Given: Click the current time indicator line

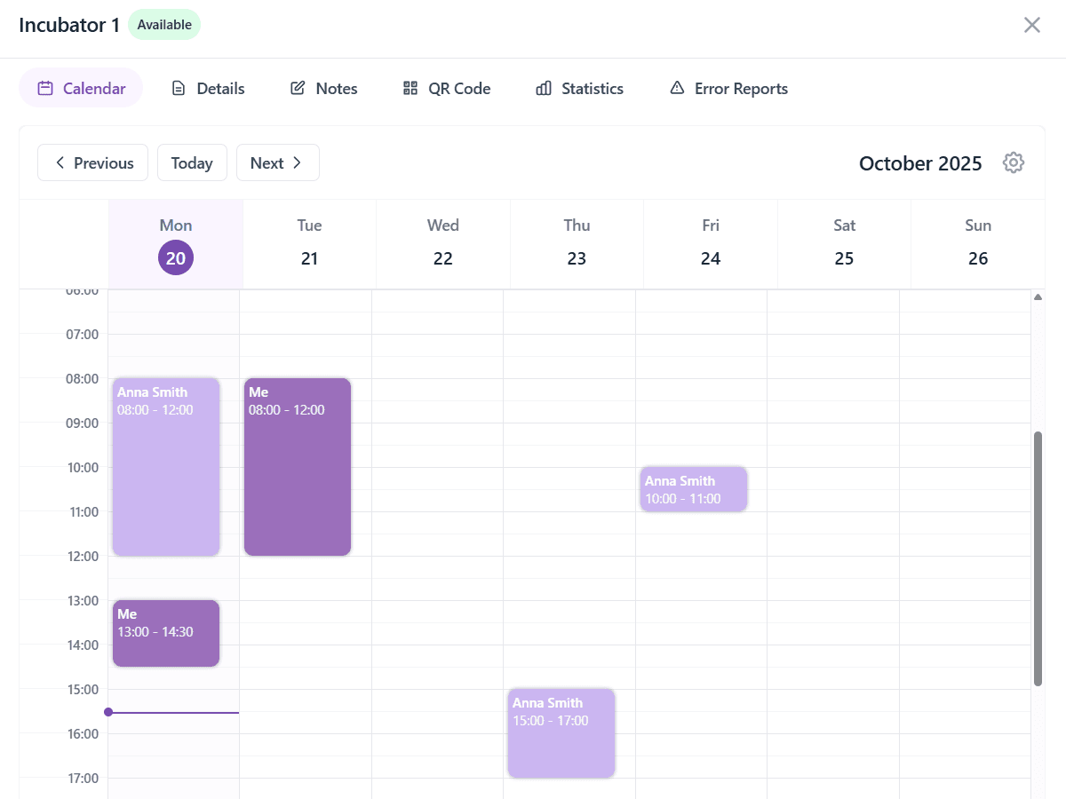Looking at the screenshot, I should click(173, 712).
